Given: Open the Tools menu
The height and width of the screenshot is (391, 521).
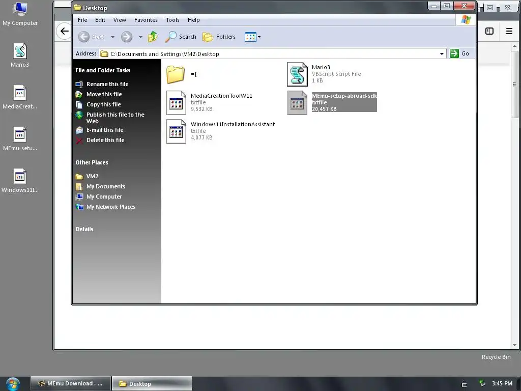Looking at the screenshot, I should [x=172, y=20].
